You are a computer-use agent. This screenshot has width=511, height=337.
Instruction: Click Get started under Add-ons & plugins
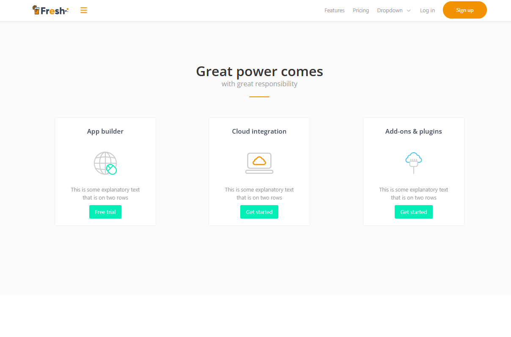tap(413, 212)
